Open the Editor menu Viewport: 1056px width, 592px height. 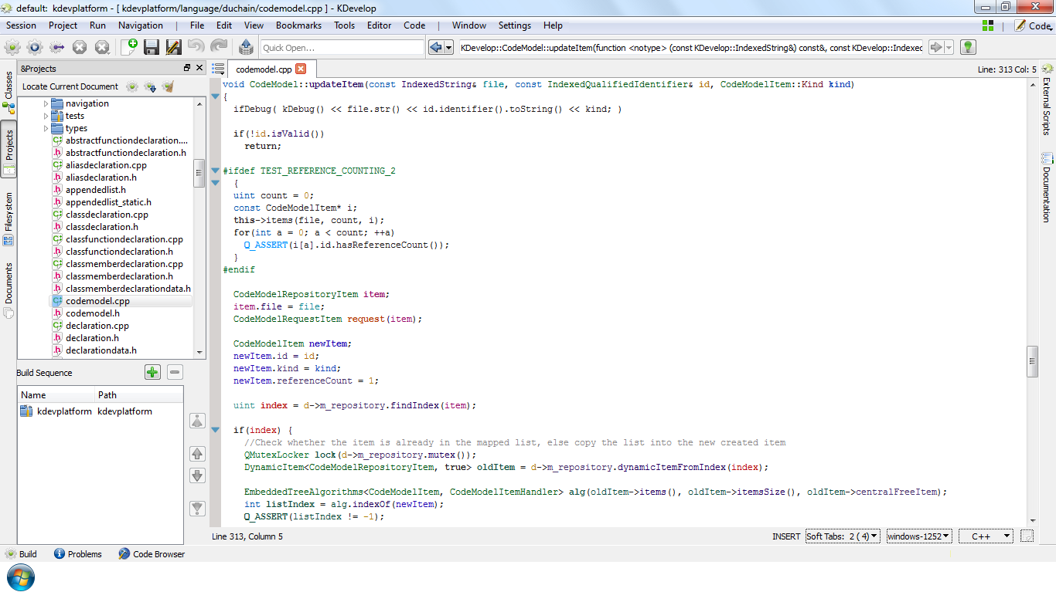[380, 25]
